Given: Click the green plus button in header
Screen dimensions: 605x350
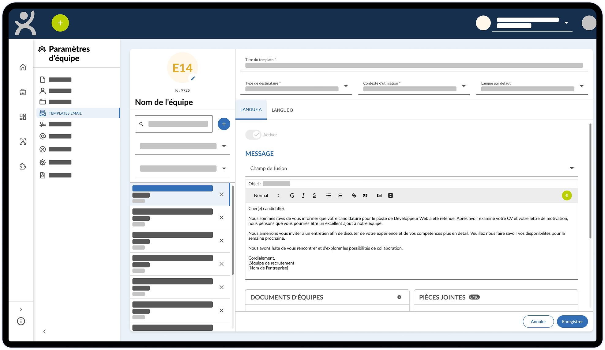Looking at the screenshot, I should 60,23.
